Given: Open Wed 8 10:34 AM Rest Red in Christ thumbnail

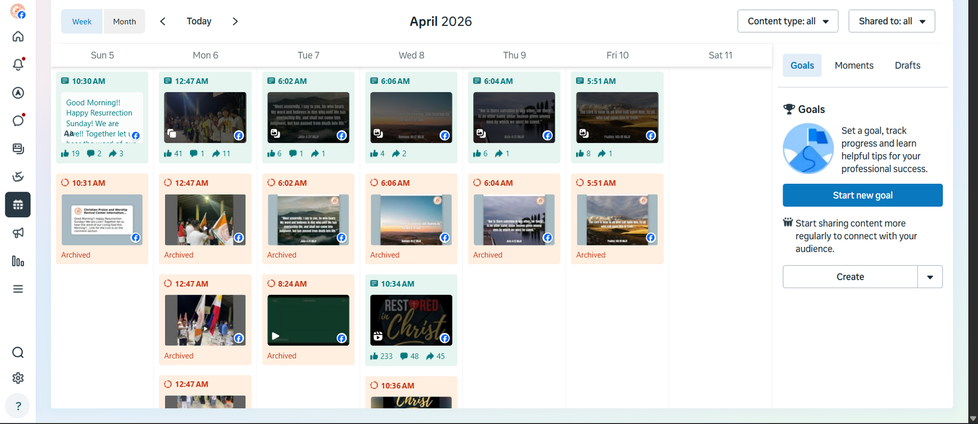Looking at the screenshot, I should [411, 320].
